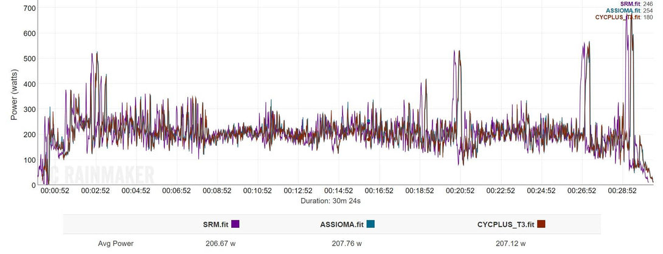
Task: Click the Duration: 30m 24s label
Action: (x=332, y=200)
